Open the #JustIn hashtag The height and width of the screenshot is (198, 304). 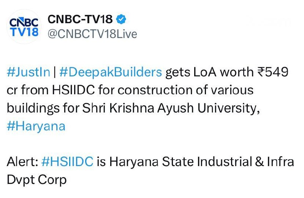click(28, 72)
